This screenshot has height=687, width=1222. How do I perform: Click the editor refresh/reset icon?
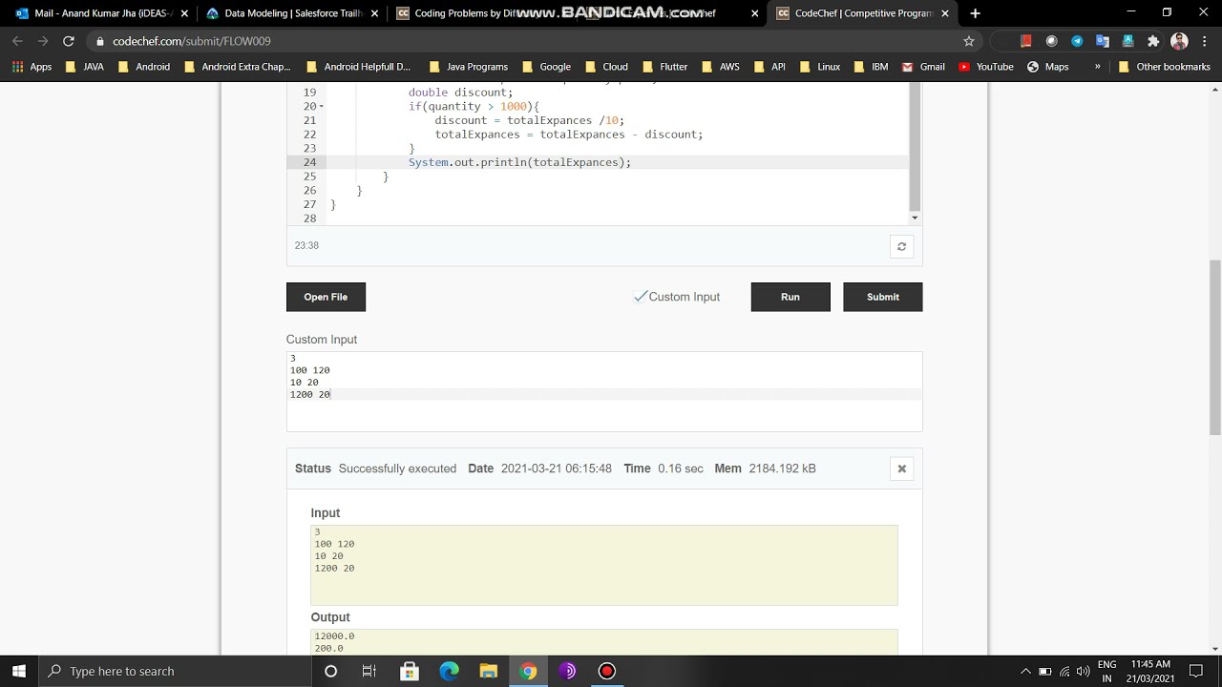[901, 246]
